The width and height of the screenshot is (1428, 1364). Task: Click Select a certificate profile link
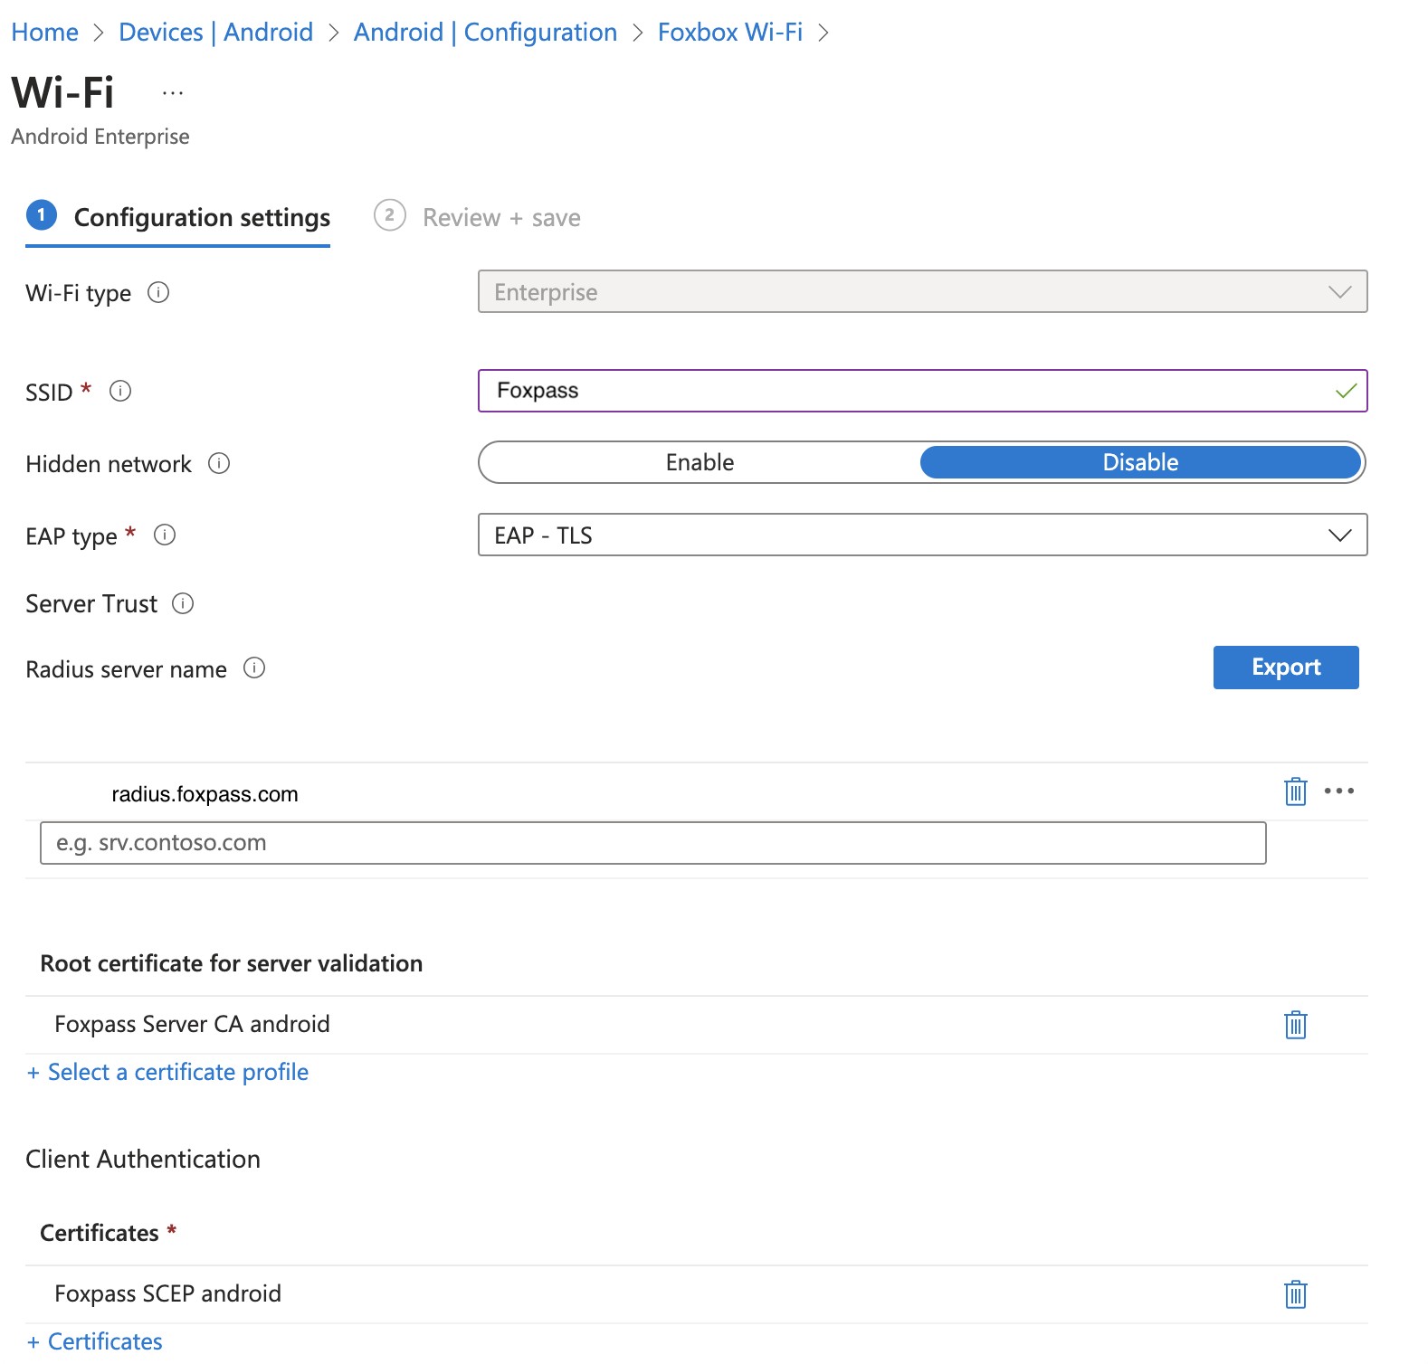point(168,1072)
